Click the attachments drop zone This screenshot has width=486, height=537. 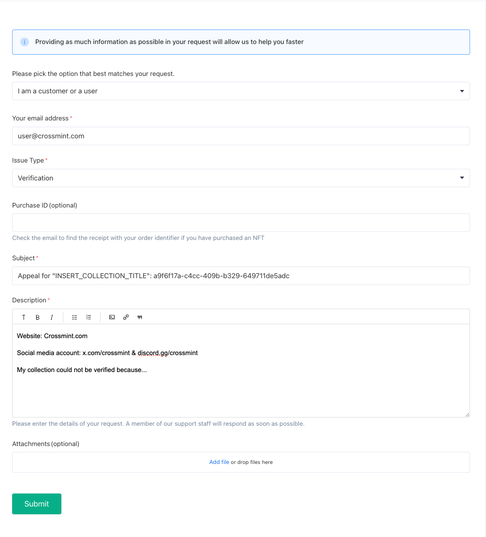click(x=339, y=462)
